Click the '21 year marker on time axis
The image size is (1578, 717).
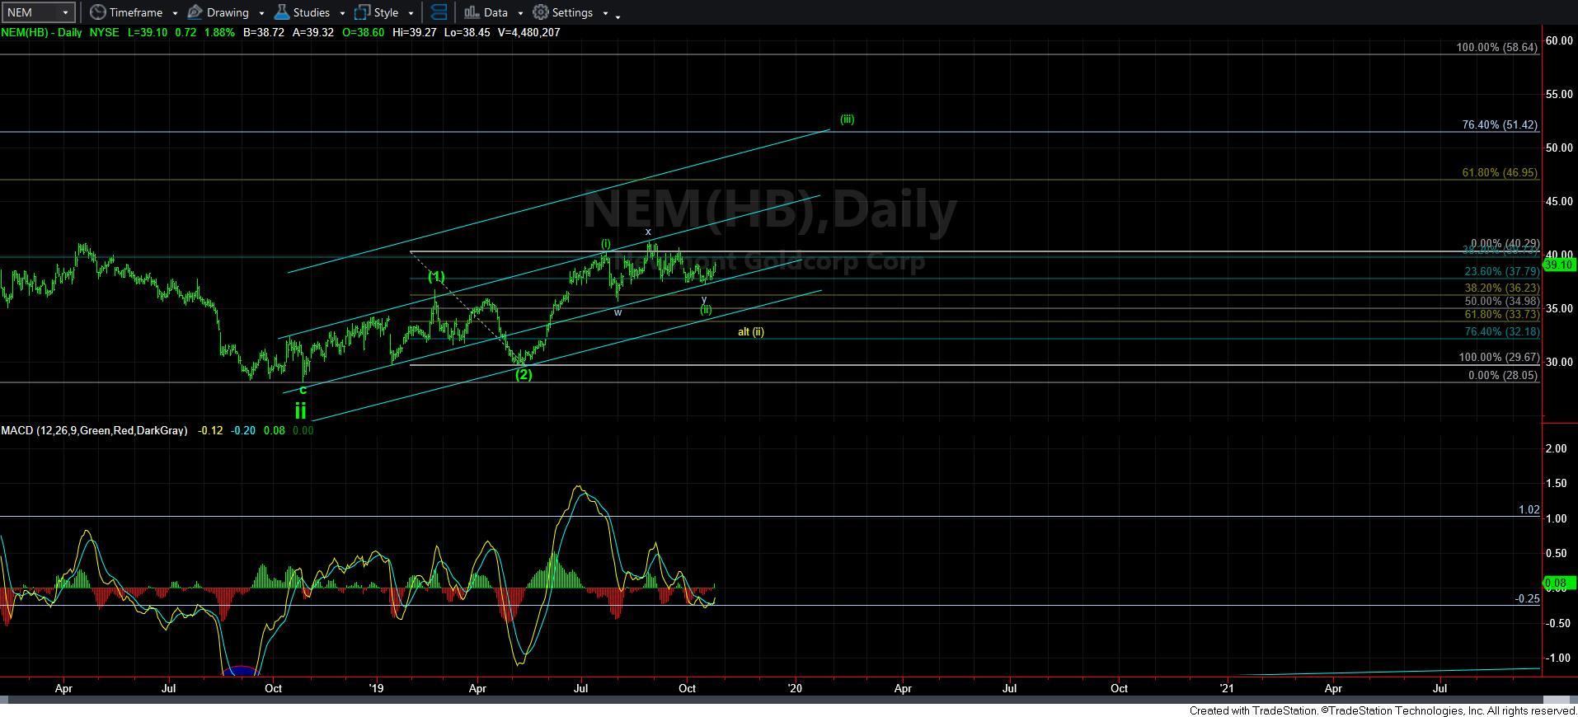(1227, 687)
